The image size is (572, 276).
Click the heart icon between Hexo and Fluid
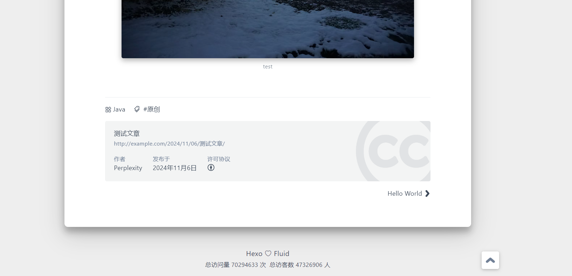(268, 254)
